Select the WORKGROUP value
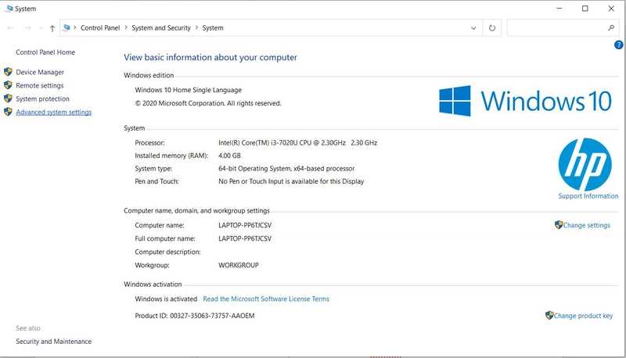This screenshot has height=358, width=626. (x=239, y=265)
